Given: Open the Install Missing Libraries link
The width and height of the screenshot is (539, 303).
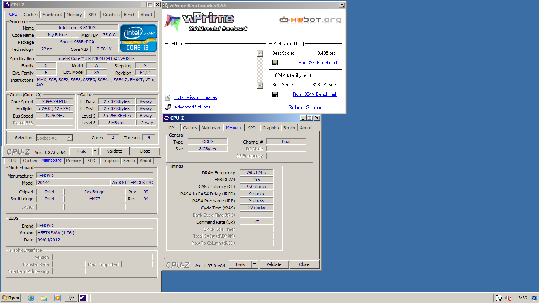Looking at the screenshot, I should coord(195,97).
